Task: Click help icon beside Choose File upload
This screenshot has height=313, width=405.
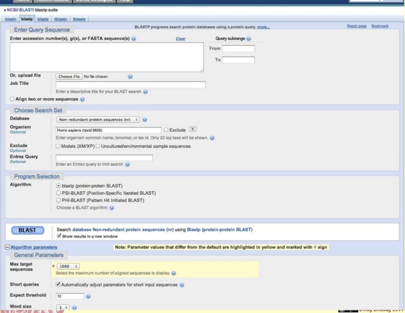Action: tap(130, 77)
